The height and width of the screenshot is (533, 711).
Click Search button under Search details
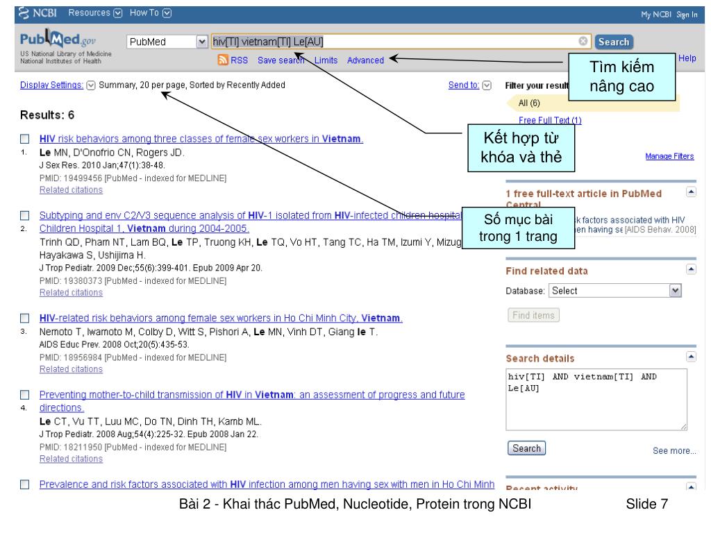pos(526,448)
